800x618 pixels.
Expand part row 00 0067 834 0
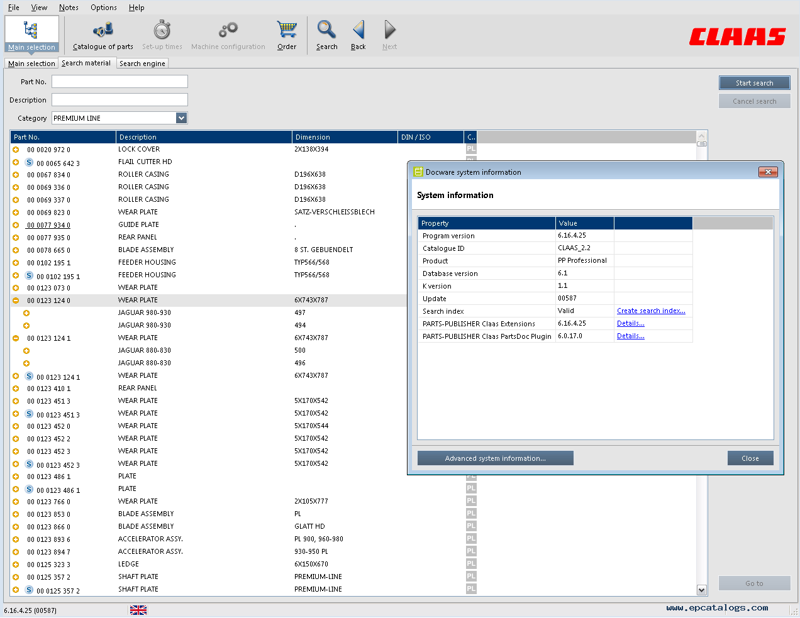point(16,175)
